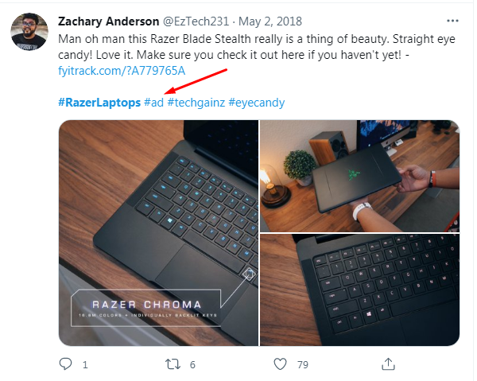Open the share upload icon
477x381 pixels.
pos(388,364)
